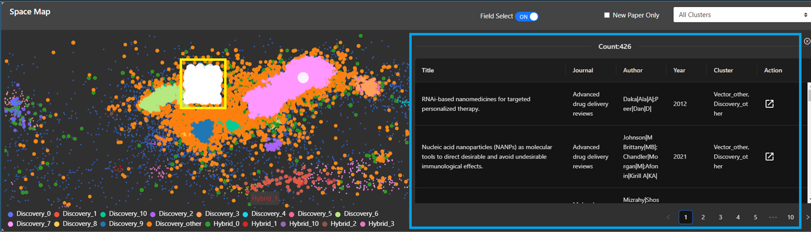811x232 pixels.
Task: Close the results panel with X icon
Action: [807, 41]
